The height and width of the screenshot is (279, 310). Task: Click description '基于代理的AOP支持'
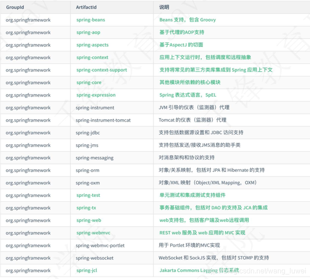pyautogui.click(x=182, y=32)
